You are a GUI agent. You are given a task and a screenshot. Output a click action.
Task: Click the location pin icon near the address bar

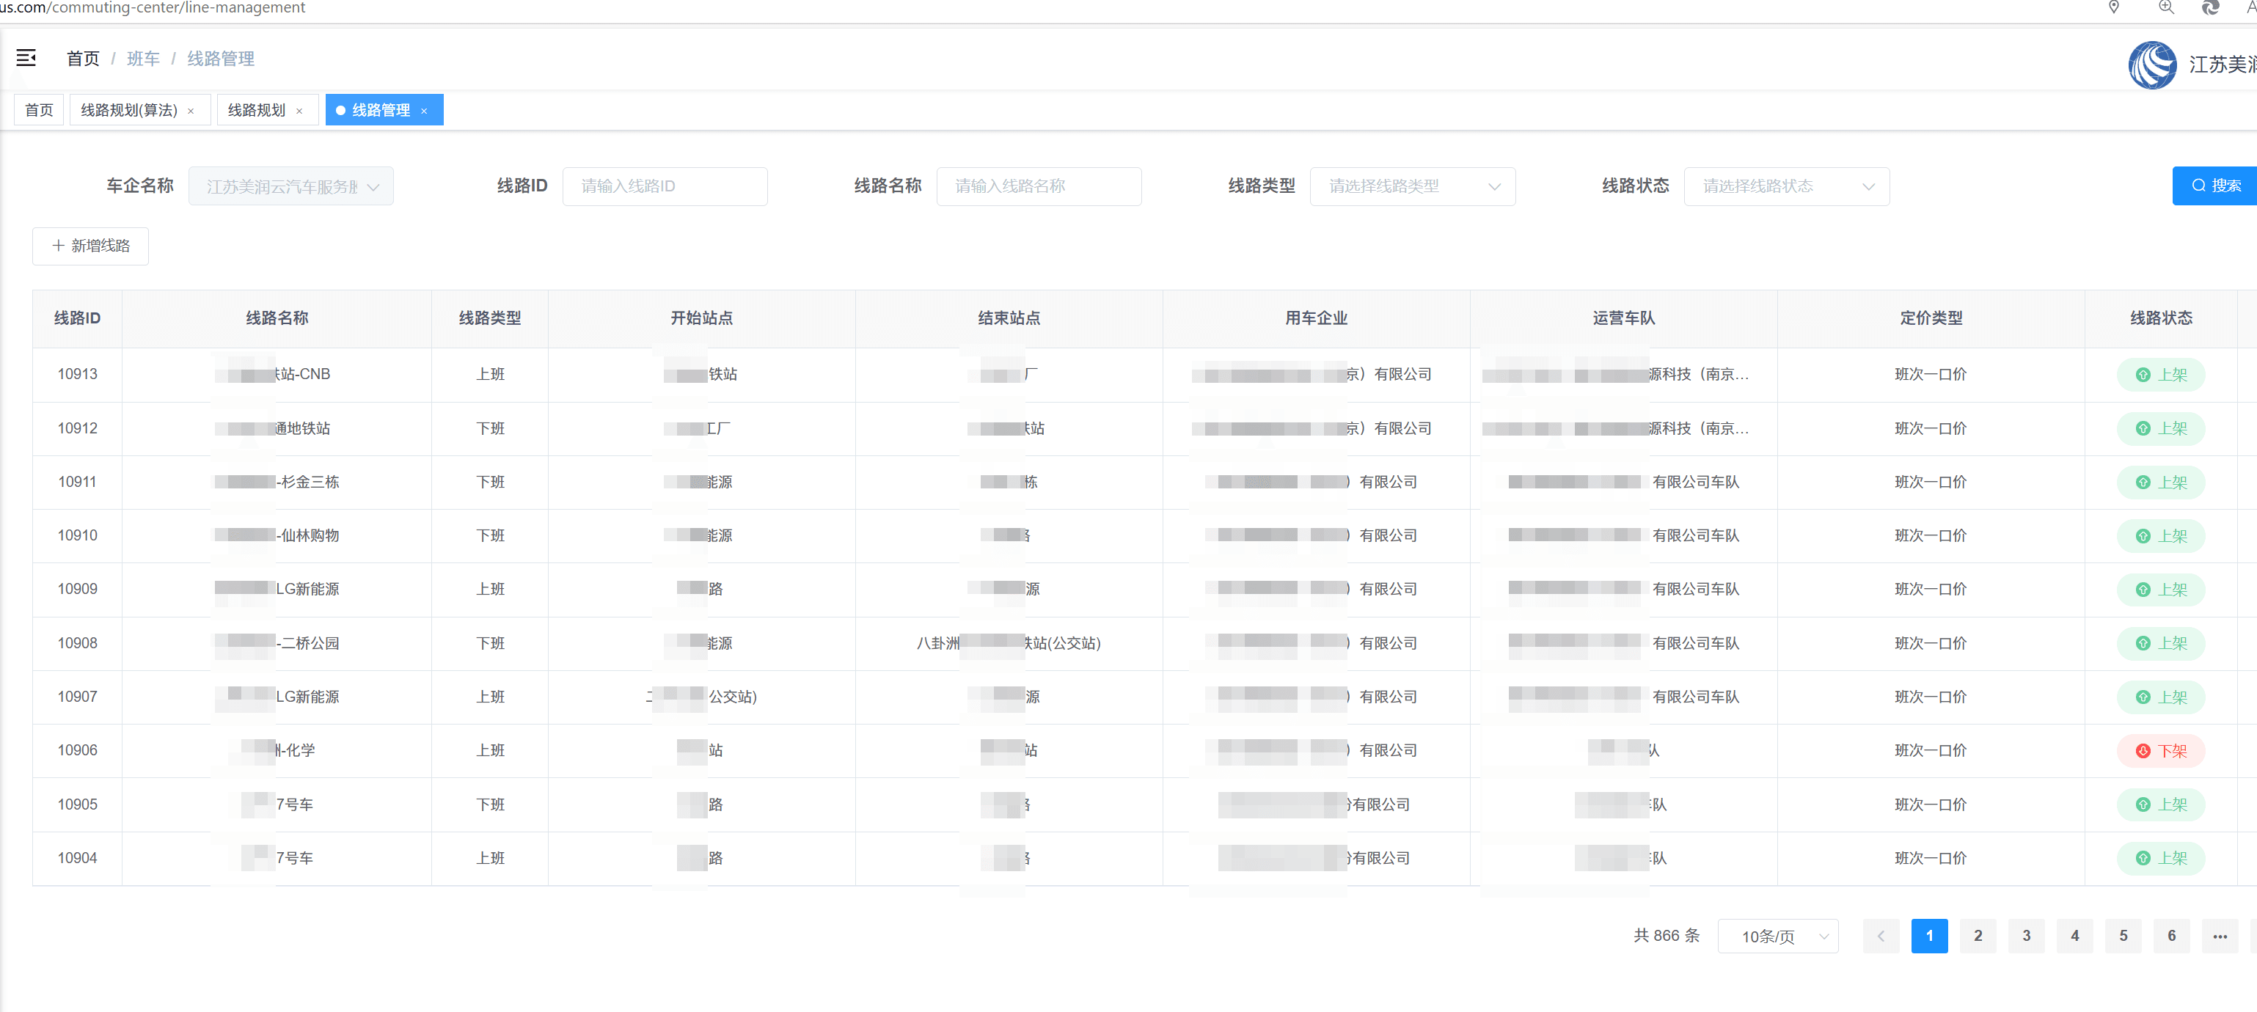coord(2115,9)
